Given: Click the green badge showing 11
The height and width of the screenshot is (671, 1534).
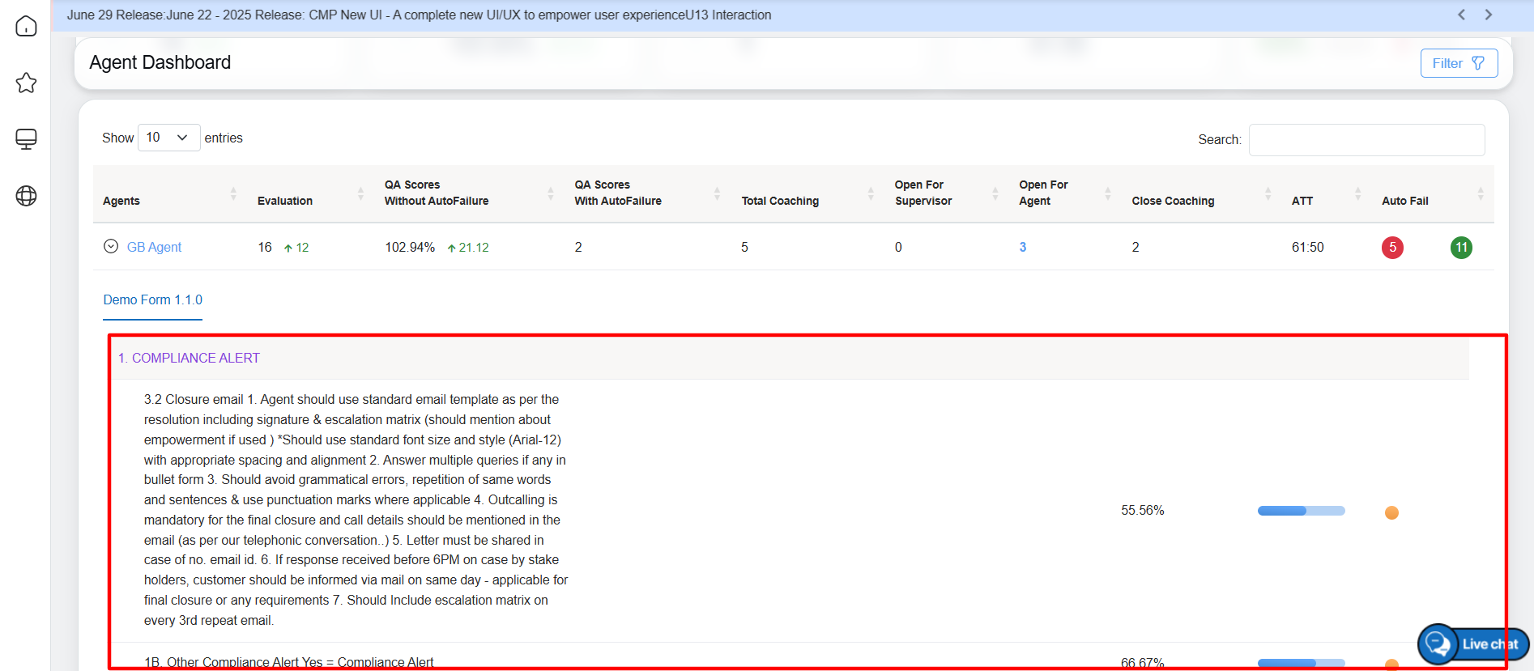Looking at the screenshot, I should (1461, 248).
